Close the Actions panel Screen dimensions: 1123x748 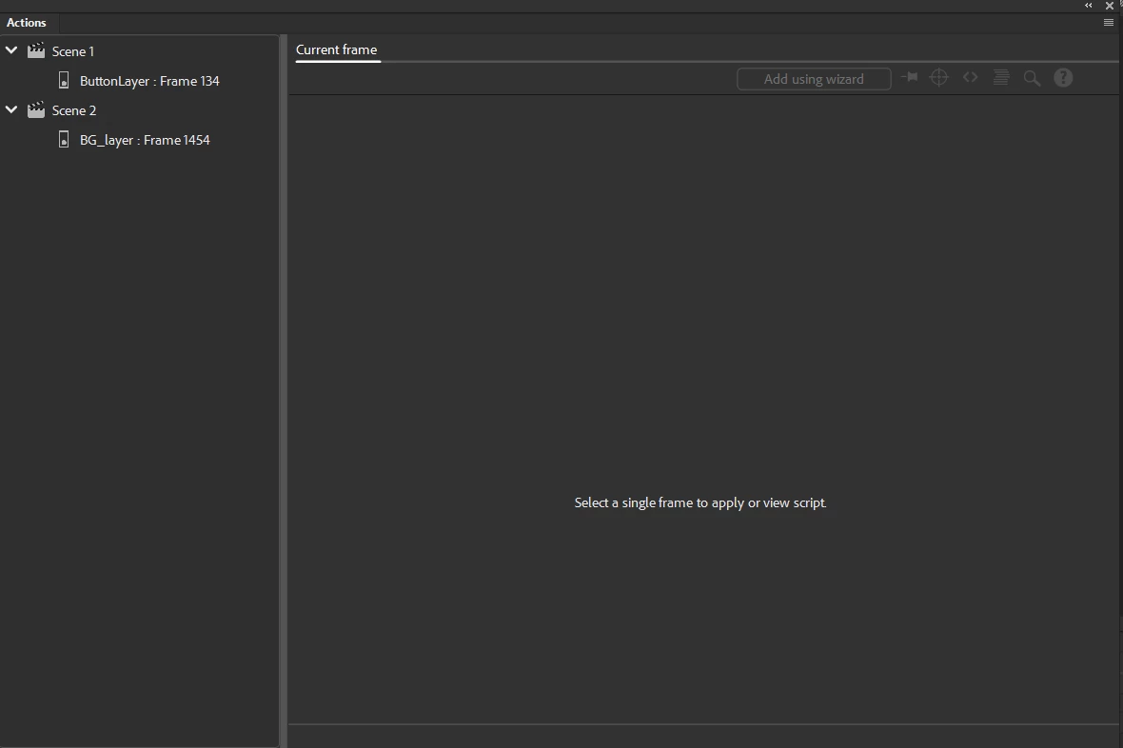point(1110,6)
